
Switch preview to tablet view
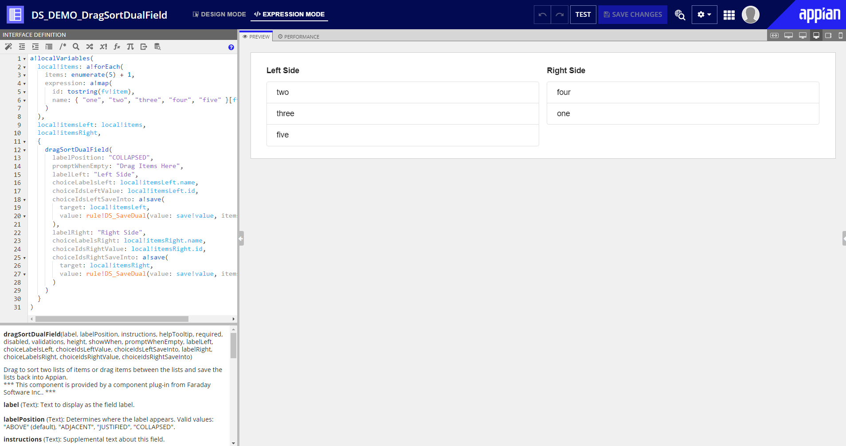[x=828, y=35]
